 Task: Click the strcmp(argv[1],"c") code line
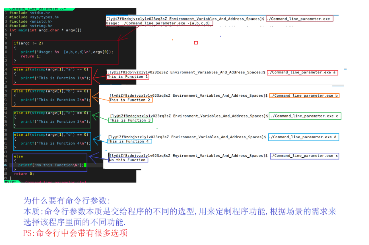[x=51, y=113]
